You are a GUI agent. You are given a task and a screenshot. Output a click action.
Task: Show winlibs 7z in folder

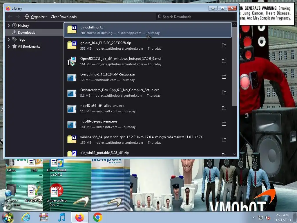(224, 140)
